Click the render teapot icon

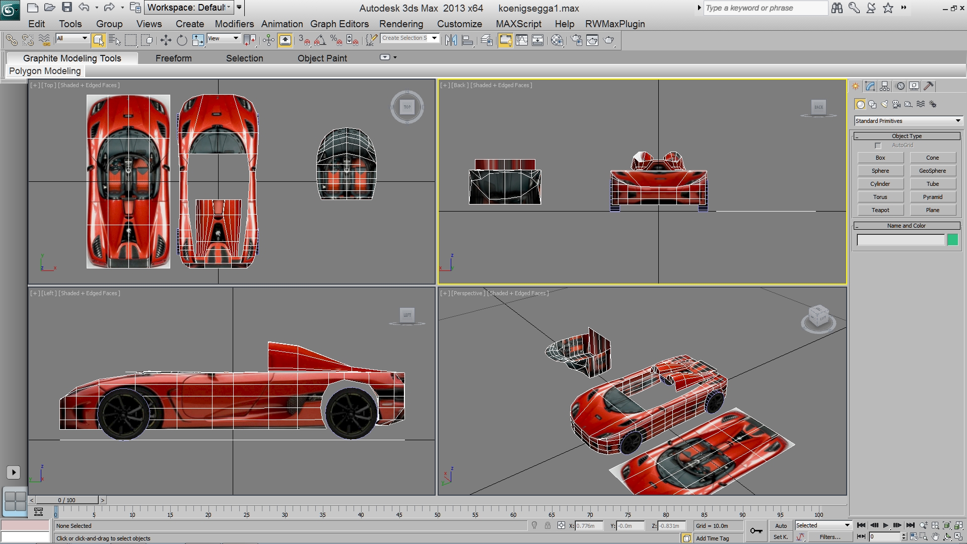608,40
